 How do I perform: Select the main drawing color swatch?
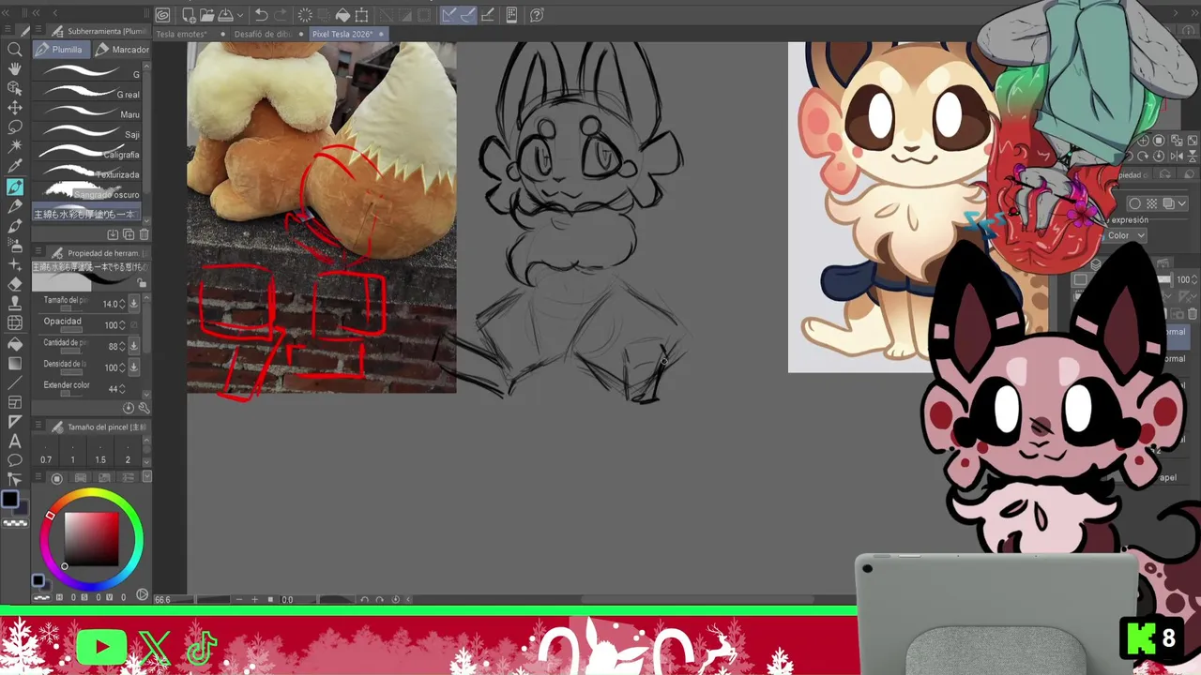point(8,502)
